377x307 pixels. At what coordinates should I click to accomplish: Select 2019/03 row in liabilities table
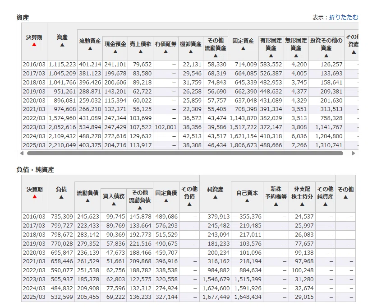188,244
